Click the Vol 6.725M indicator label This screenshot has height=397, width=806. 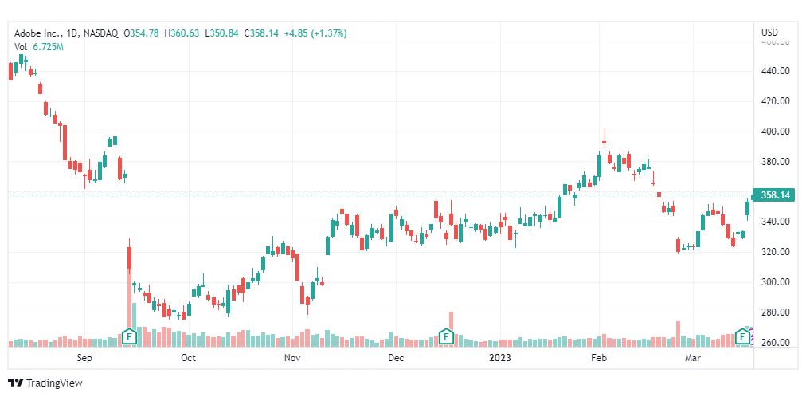[x=39, y=47]
